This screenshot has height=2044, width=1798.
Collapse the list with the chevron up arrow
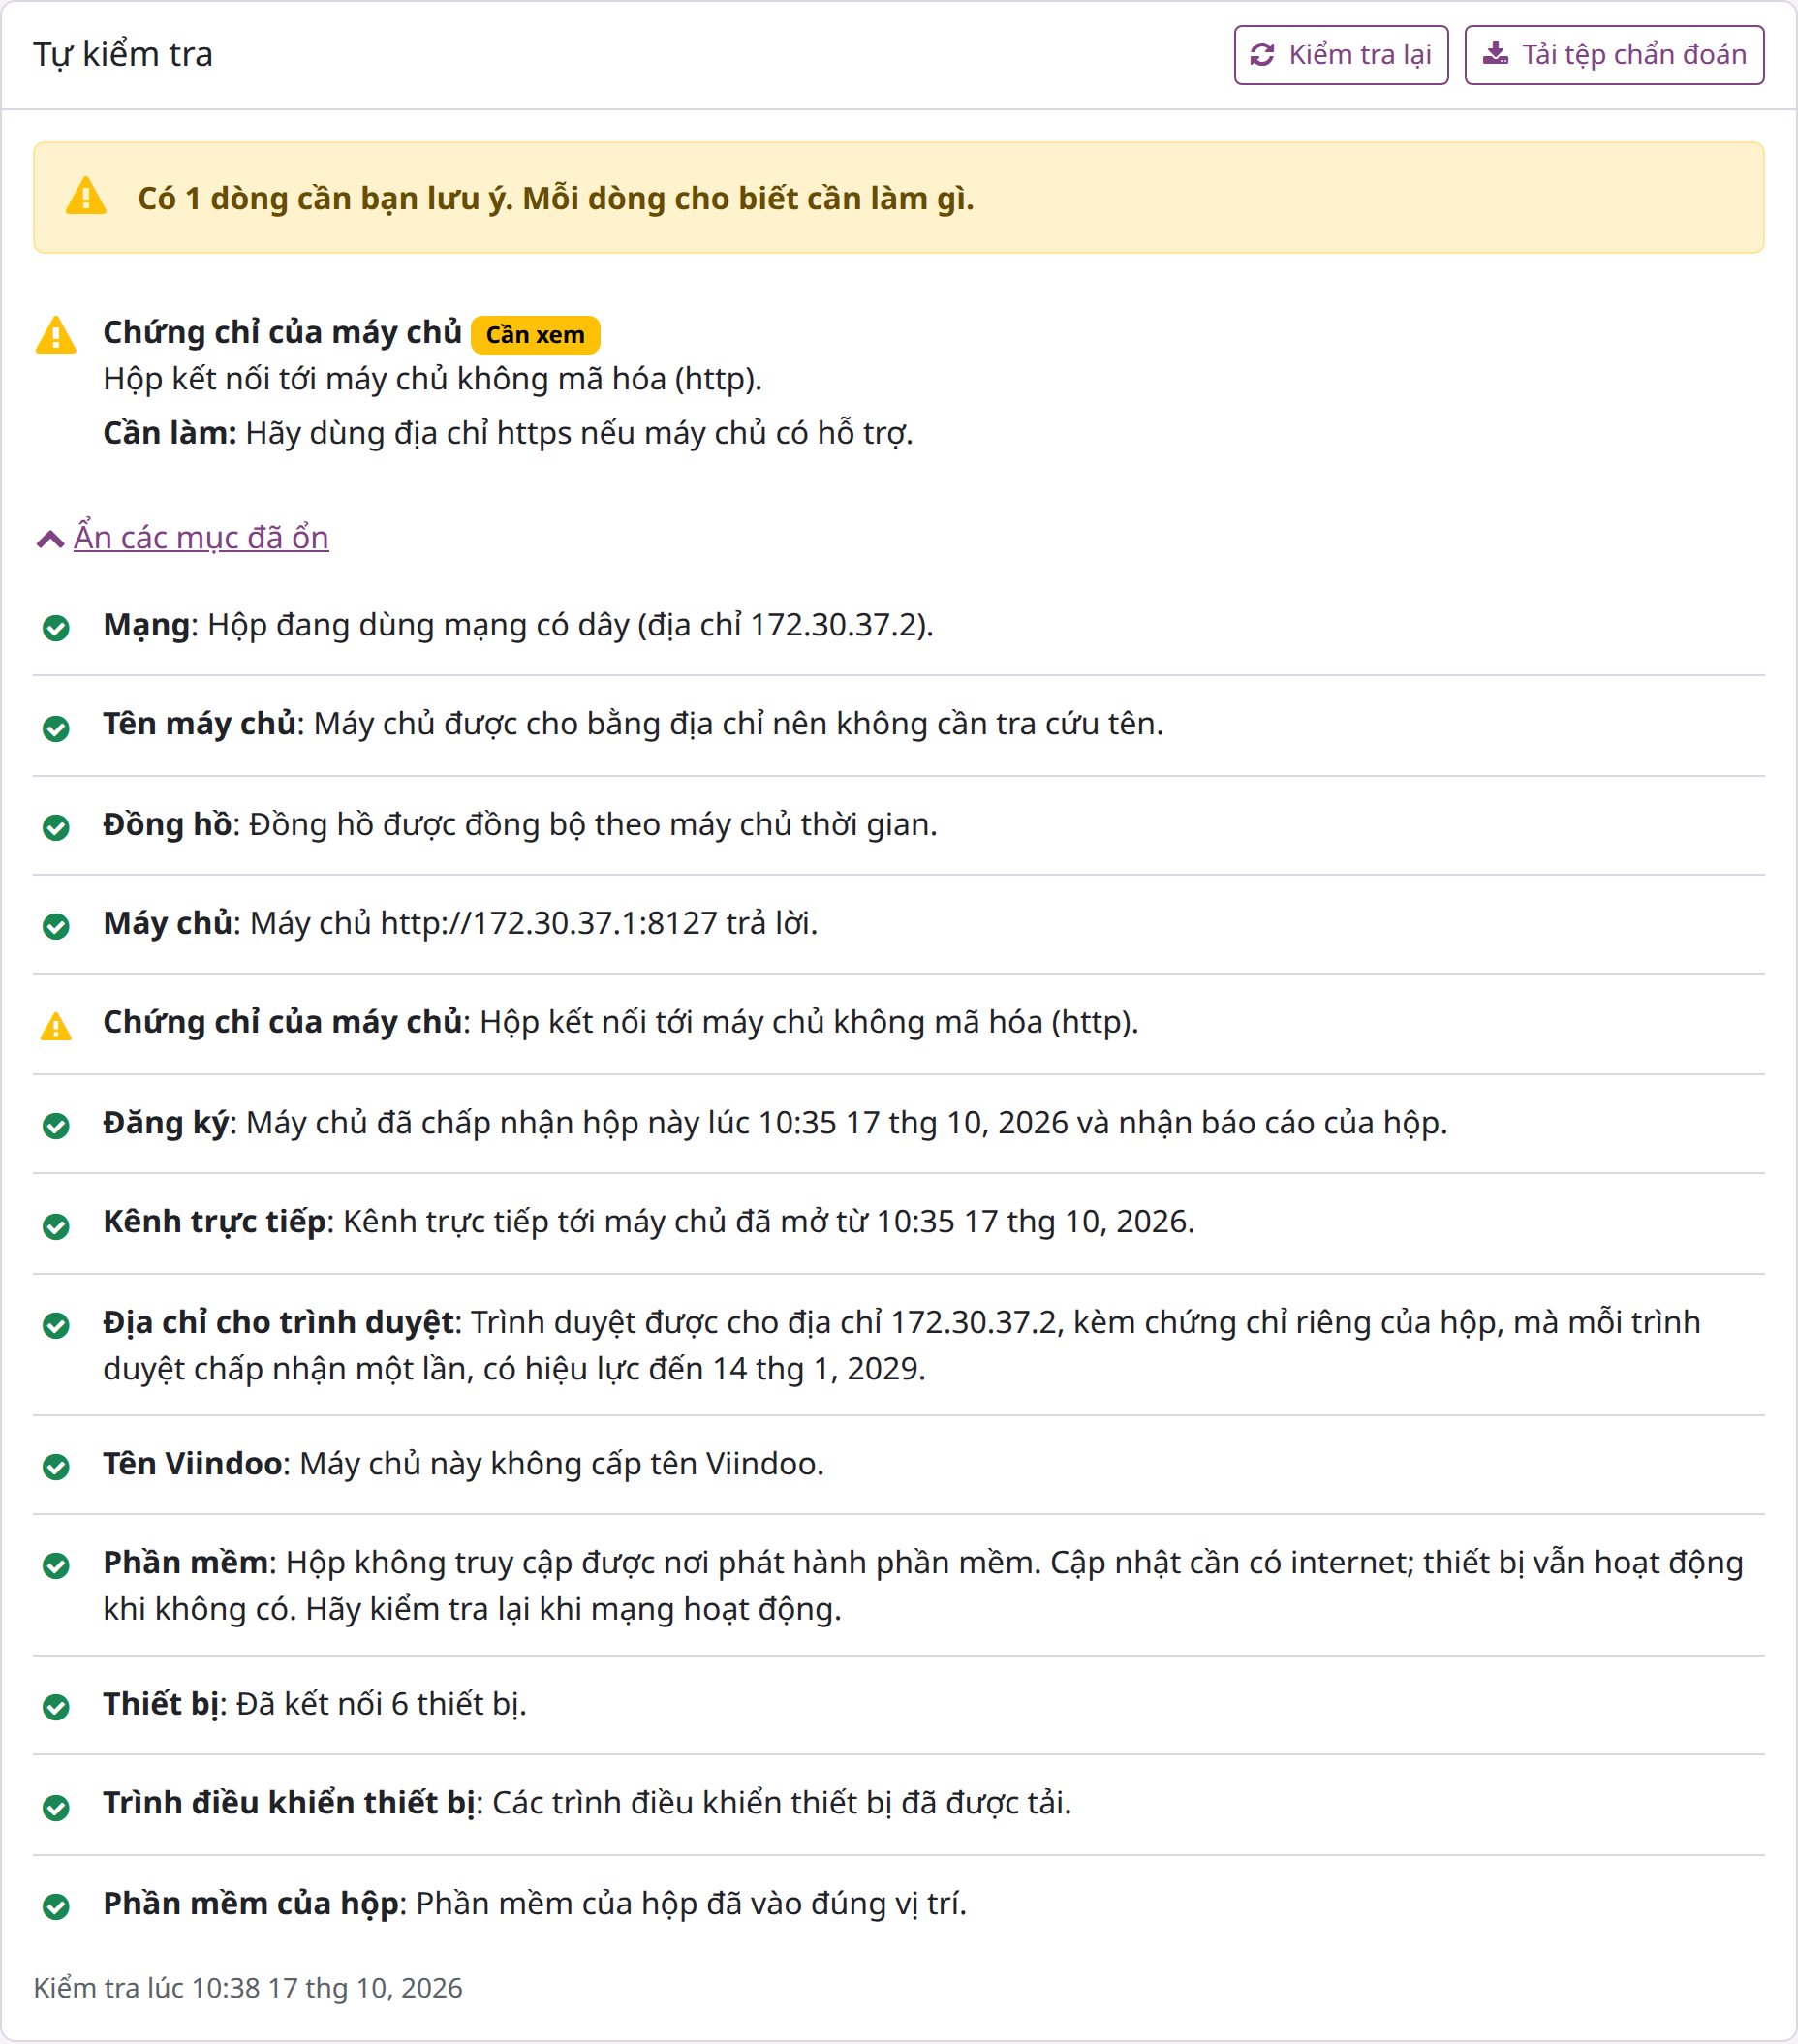(50, 540)
